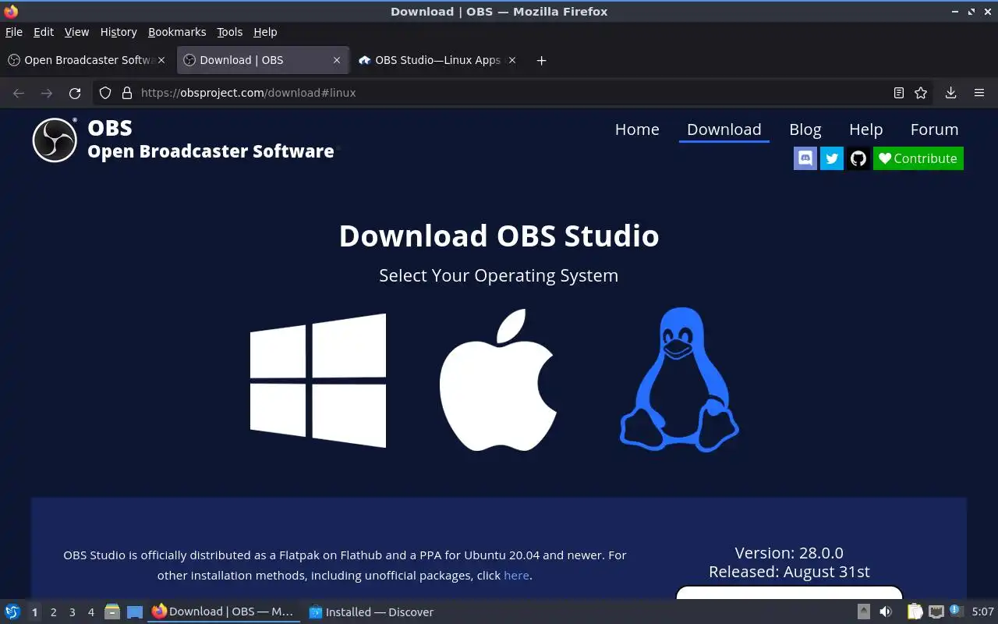Viewport: 998px width, 624px height.
Task: Open the Tools menu
Action: coord(230,32)
